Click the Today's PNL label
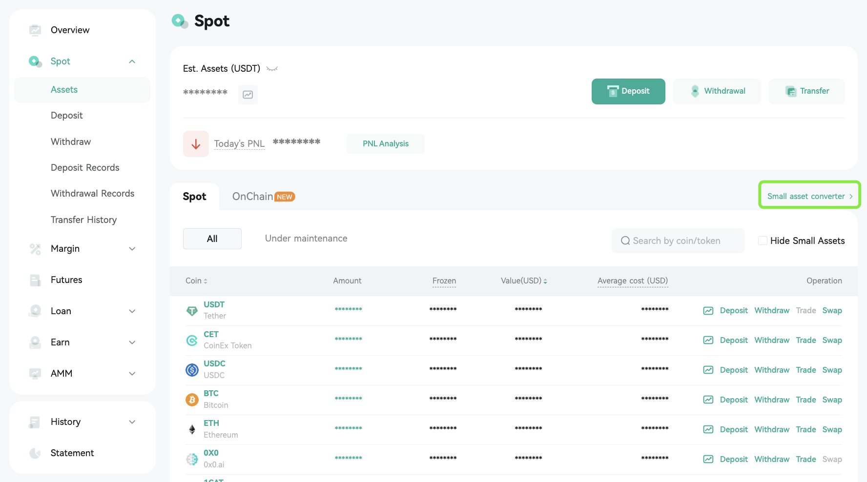The image size is (867, 482). (239, 144)
